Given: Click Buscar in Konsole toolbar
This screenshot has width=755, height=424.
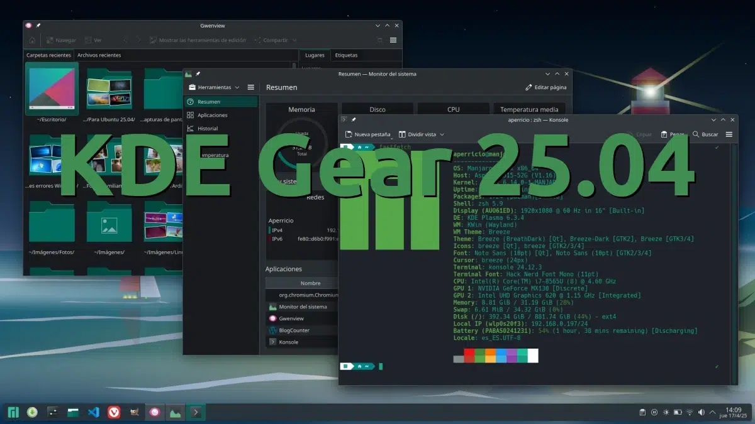Looking at the screenshot, I should 705,134.
